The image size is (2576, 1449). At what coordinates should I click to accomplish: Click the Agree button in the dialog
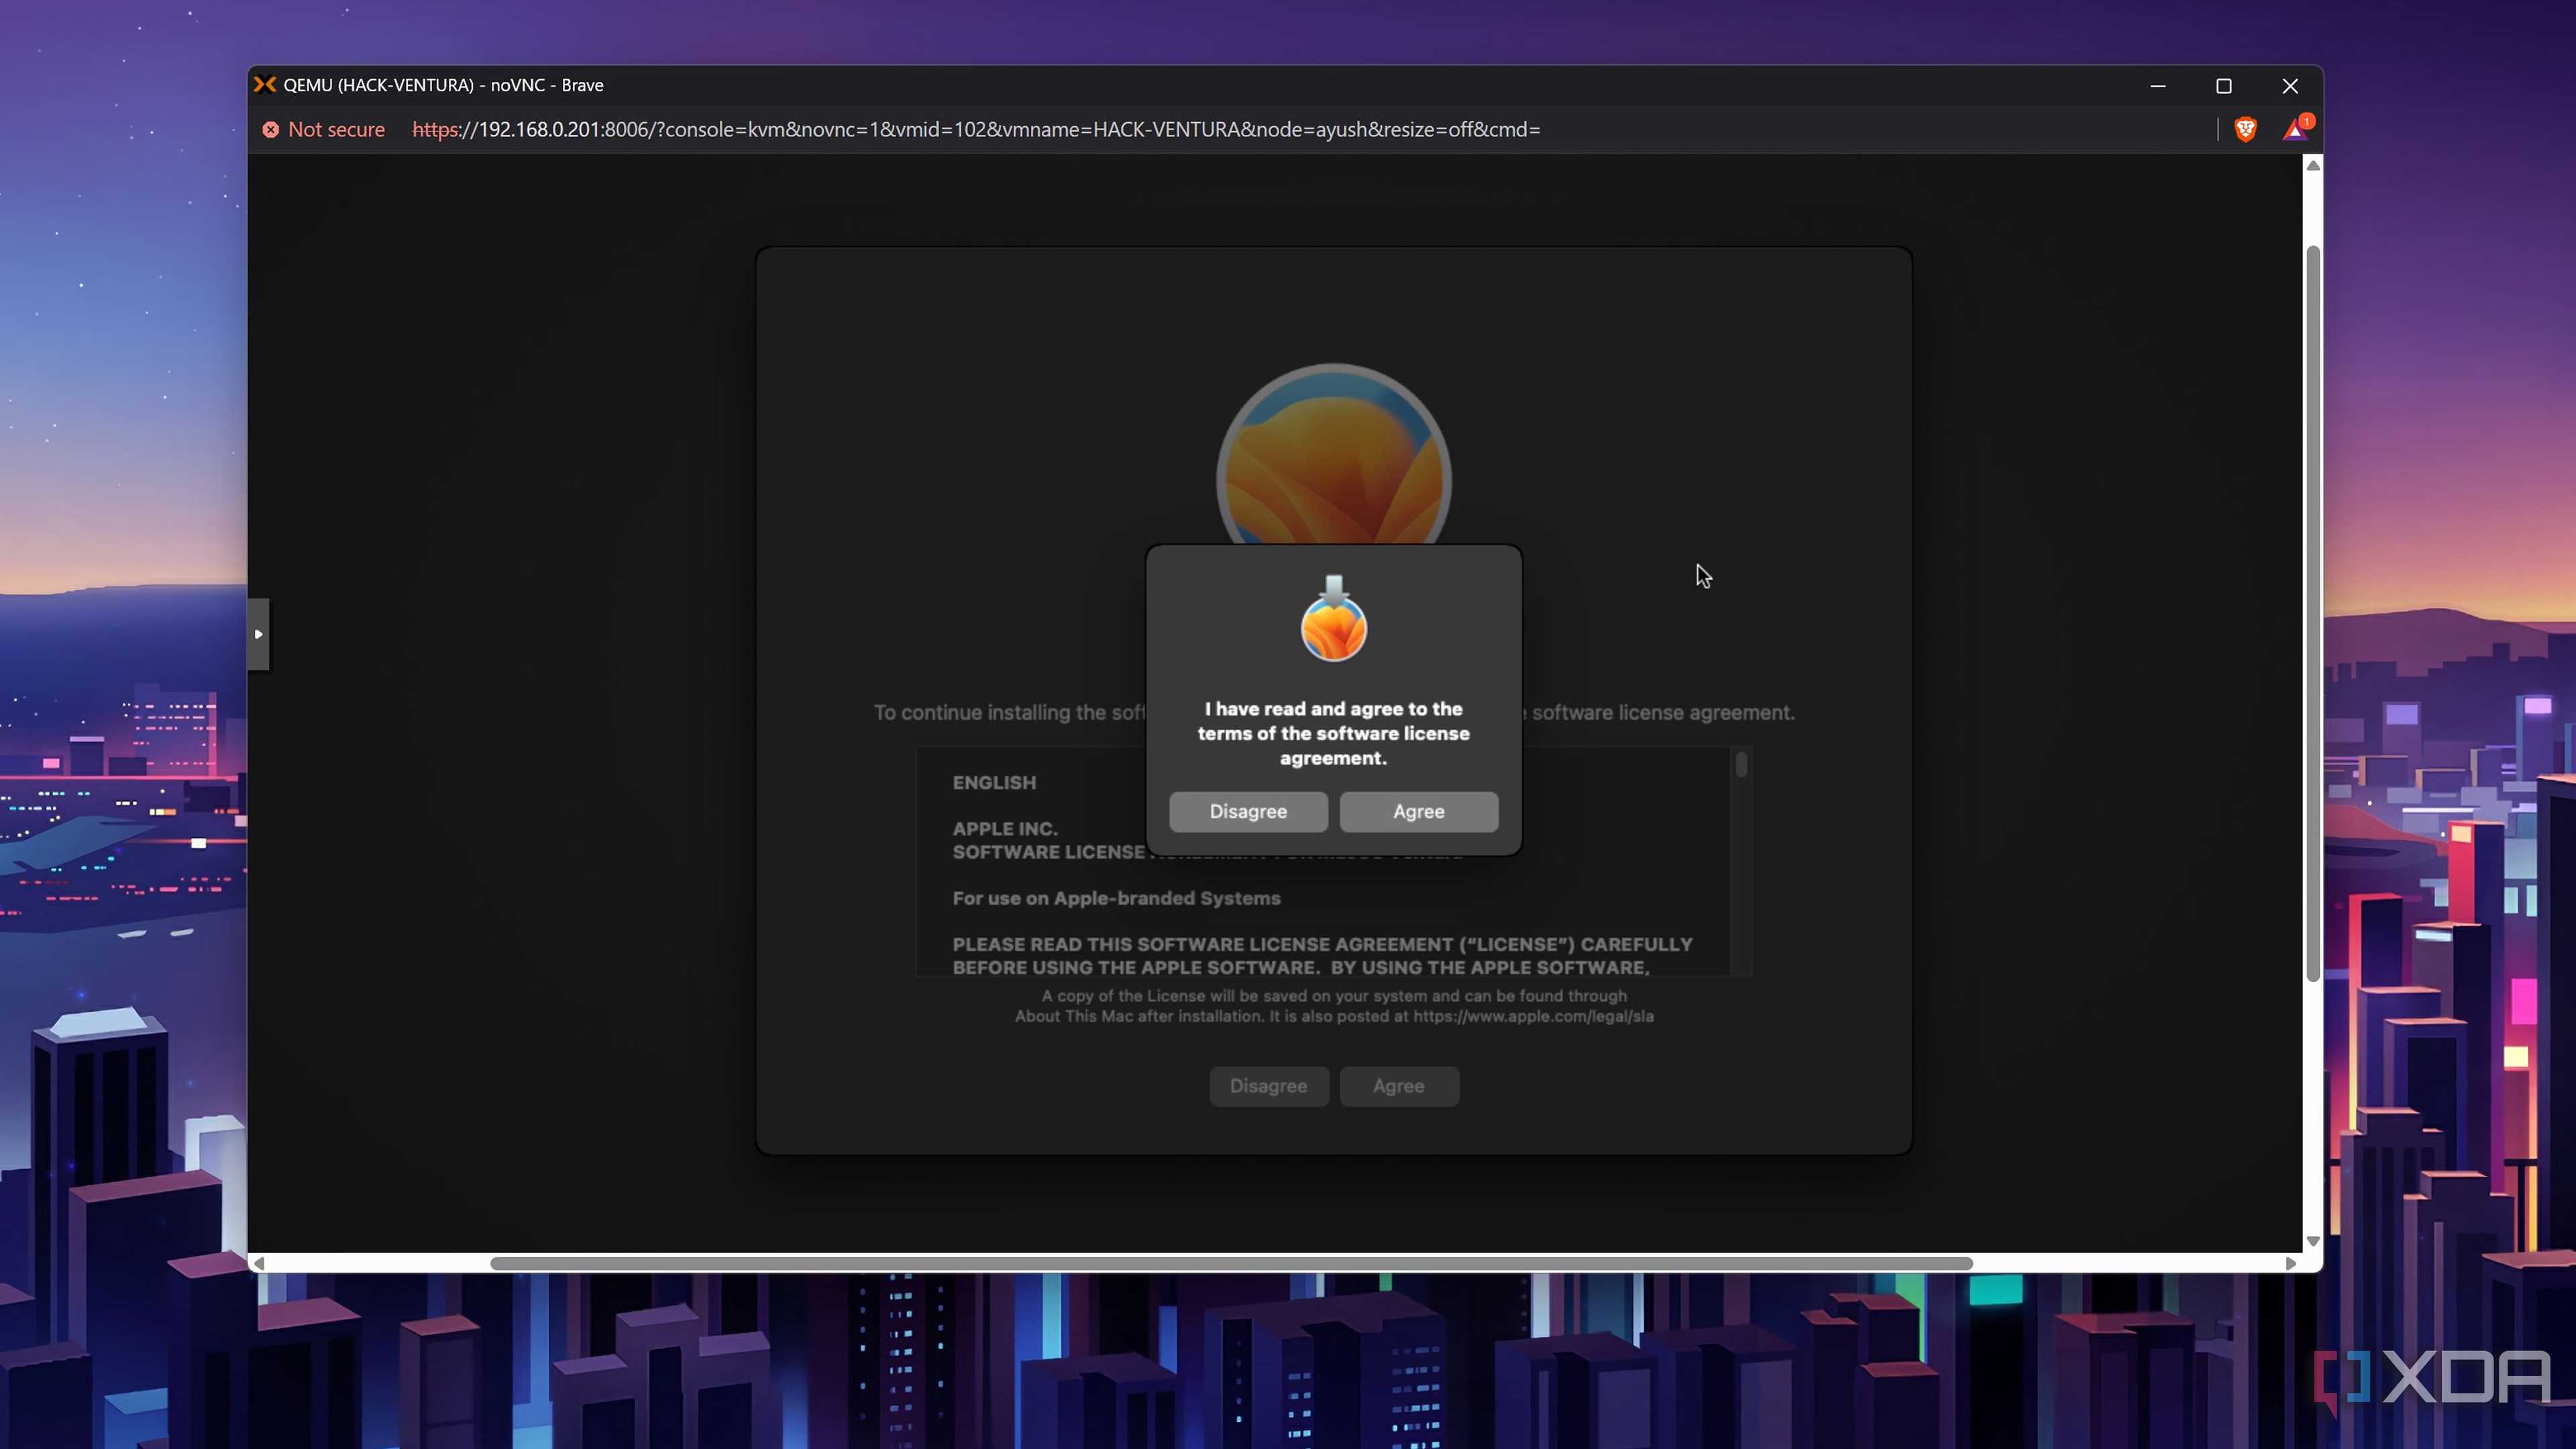tap(1418, 811)
